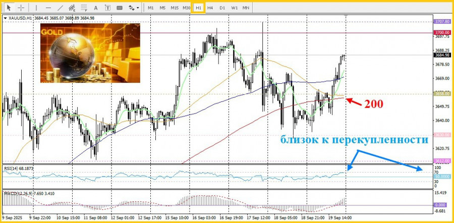This screenshot has width=454, height=223.
Task: Click the red 3700.00 price level marker
Action: click(441, 32)
